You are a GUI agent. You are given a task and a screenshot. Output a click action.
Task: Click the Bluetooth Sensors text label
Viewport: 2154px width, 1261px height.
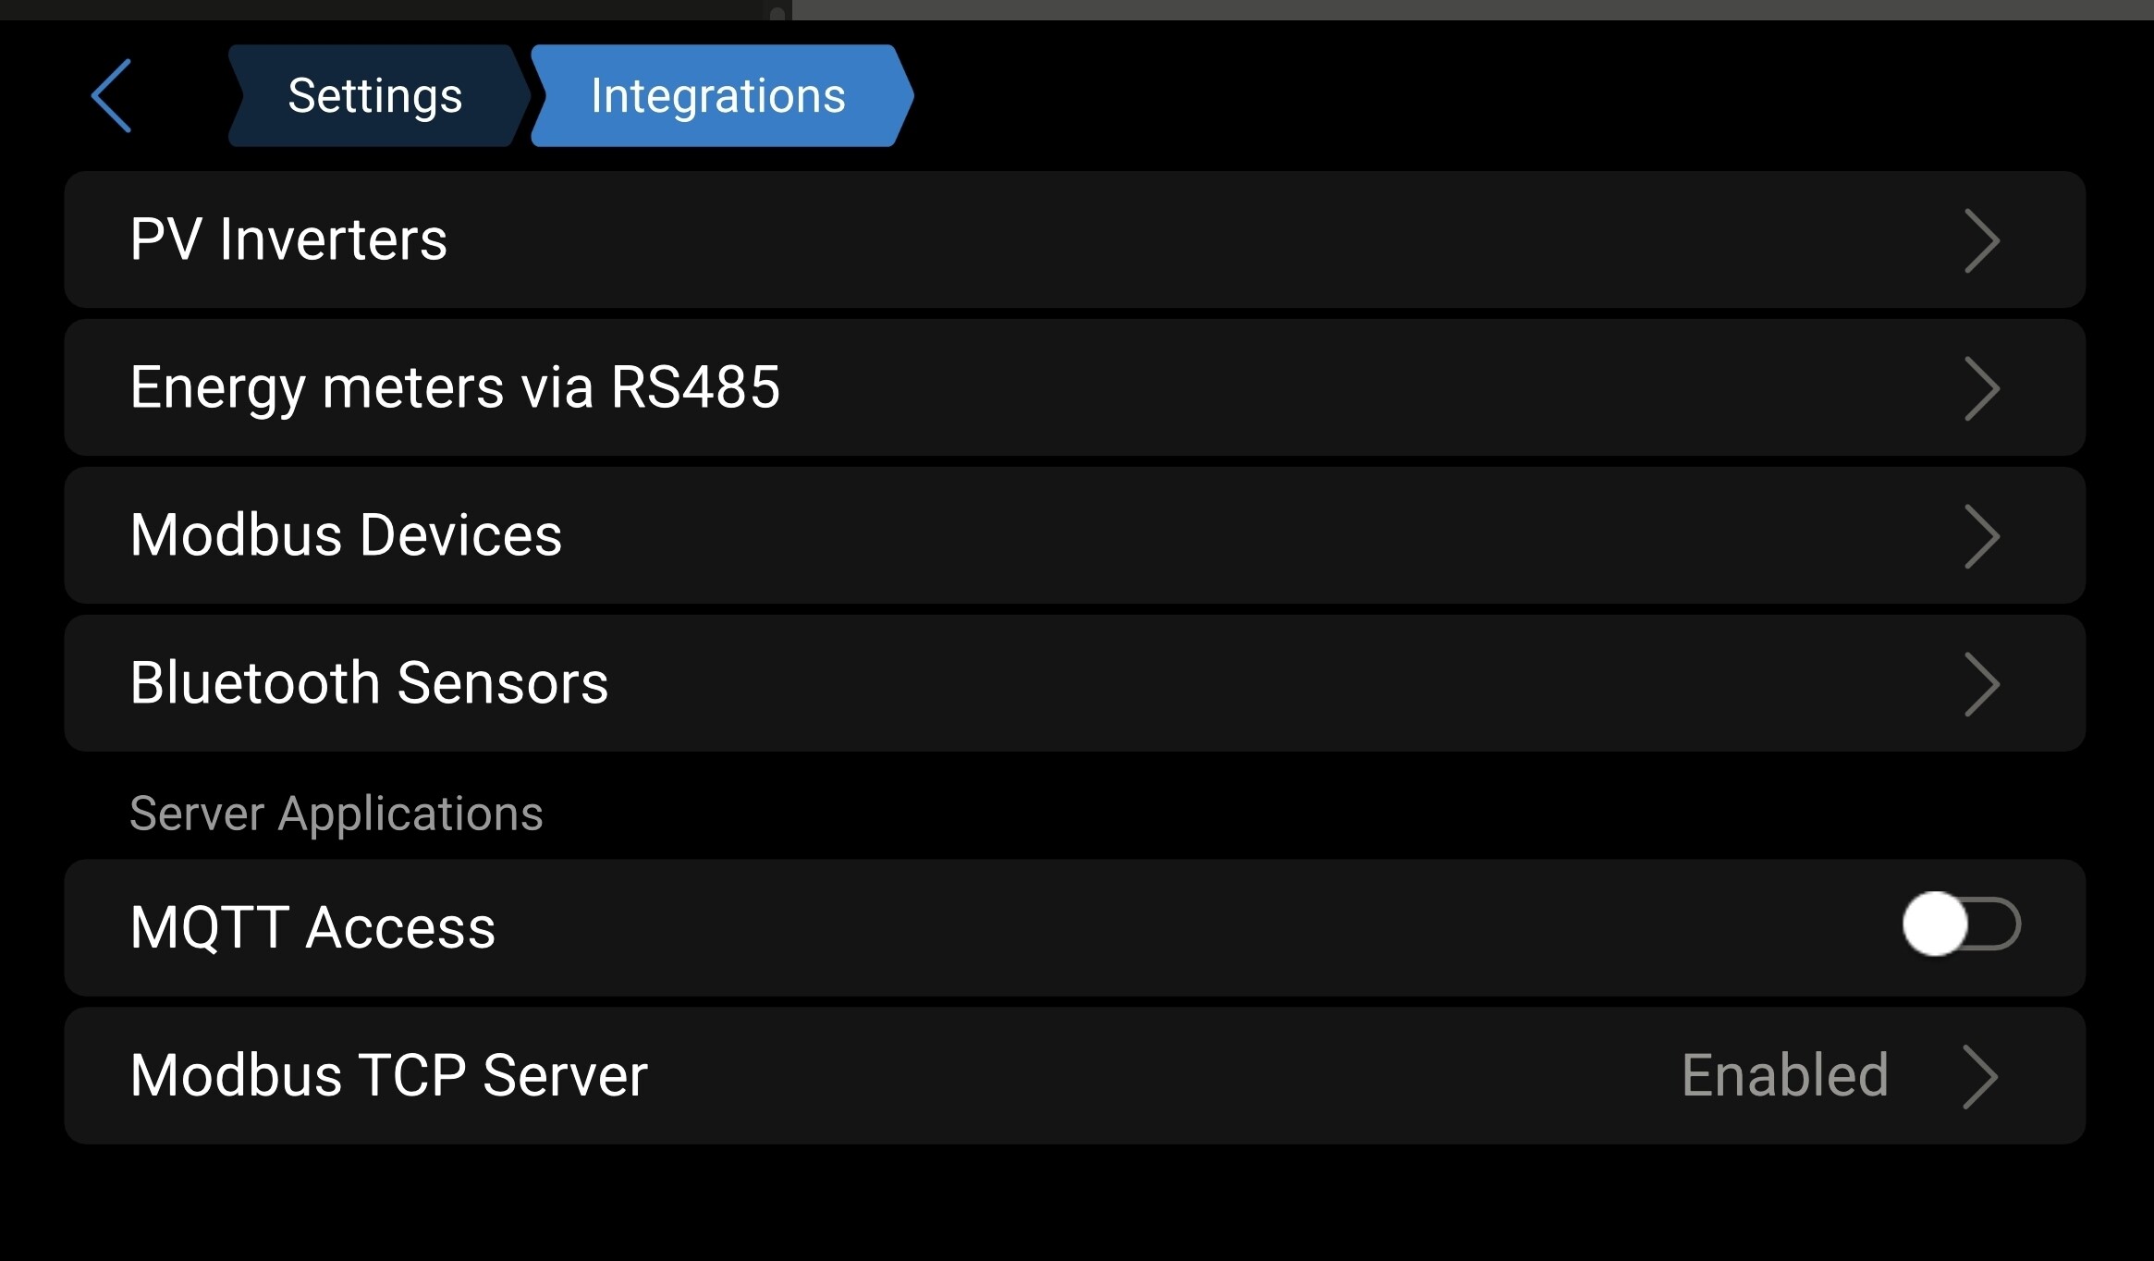(x=369, y=683)
